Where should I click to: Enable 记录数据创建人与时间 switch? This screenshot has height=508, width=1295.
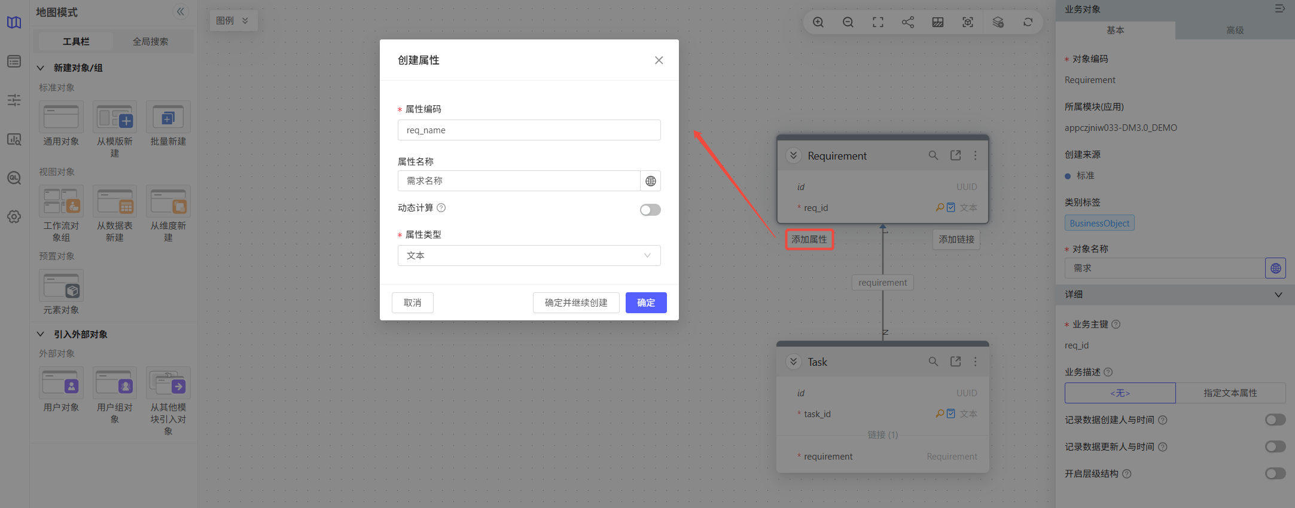(1275, 420)
